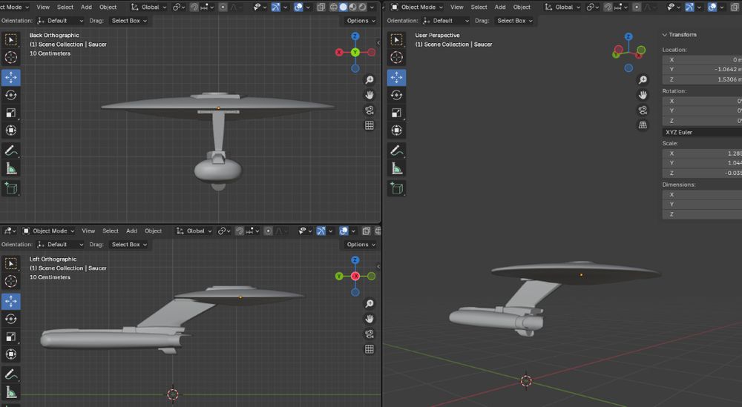Toggle snapping magnet in Back Orthographic header
Viewport: 742px width, 407px height.
tap(194, 7)
